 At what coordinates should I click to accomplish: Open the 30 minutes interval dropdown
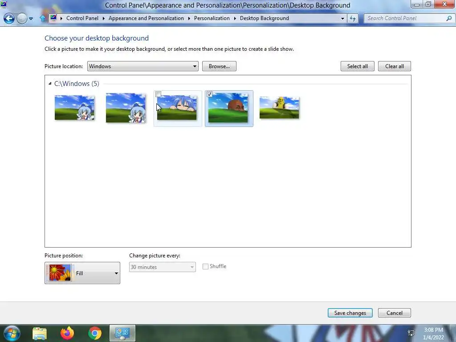click(162, 267)
